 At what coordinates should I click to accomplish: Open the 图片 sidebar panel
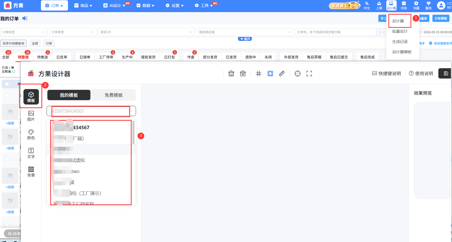tap(31, 116)
